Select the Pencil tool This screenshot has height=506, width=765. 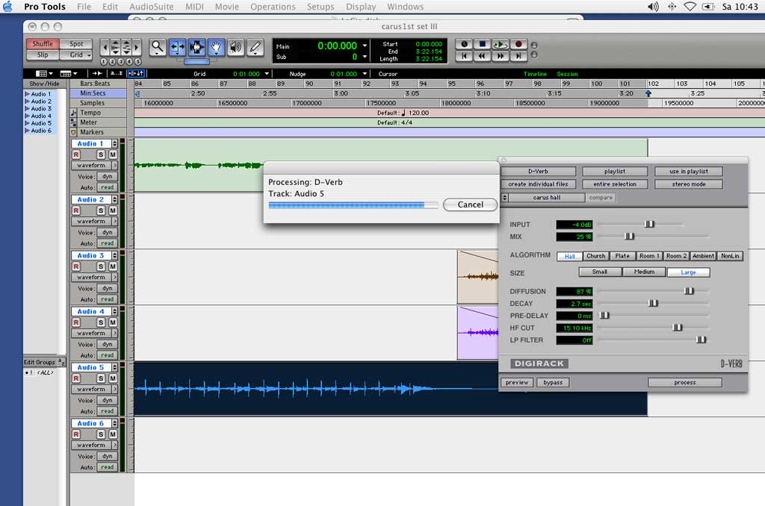click(255, 48)
